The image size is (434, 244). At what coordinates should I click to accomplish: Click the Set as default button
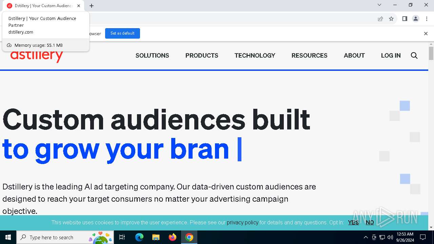tap(122, 33)
